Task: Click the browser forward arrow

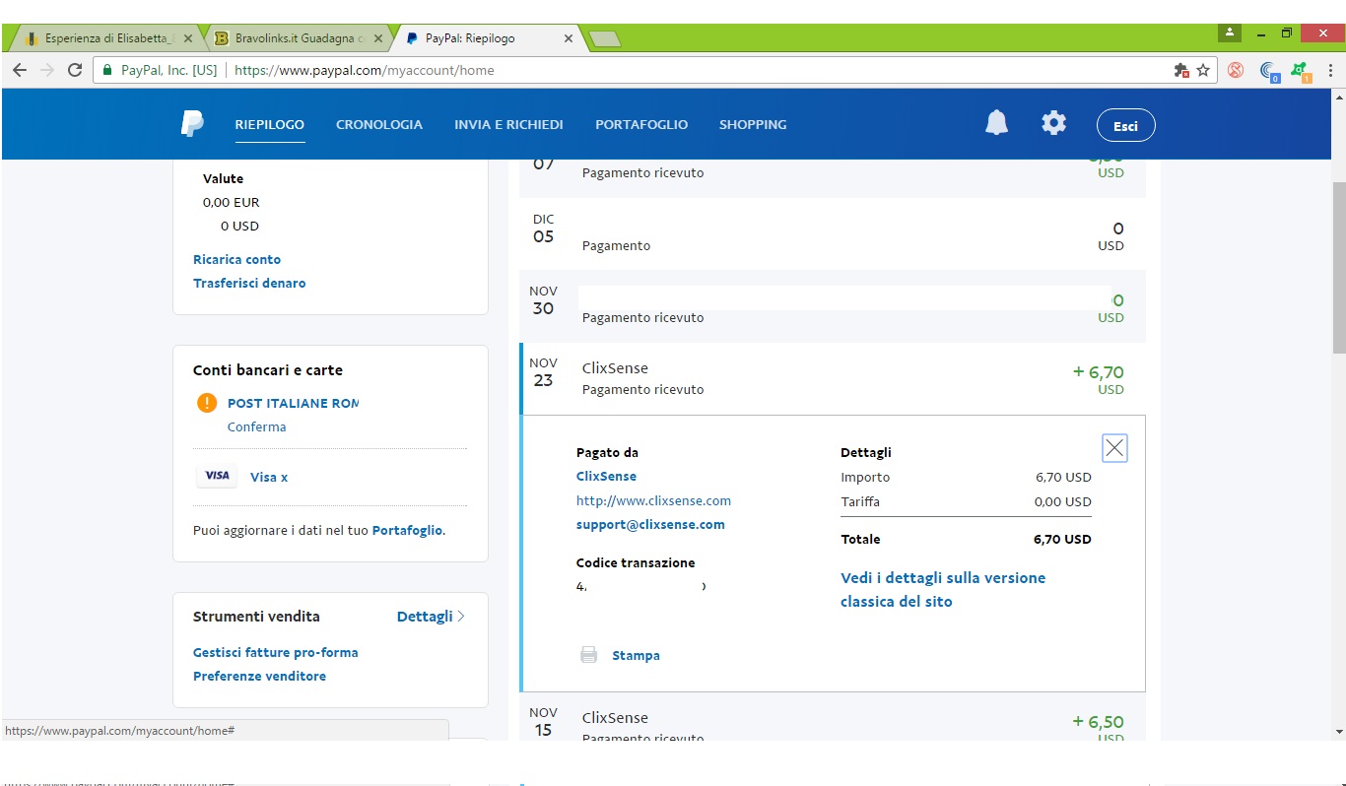Action: [47, 70]
